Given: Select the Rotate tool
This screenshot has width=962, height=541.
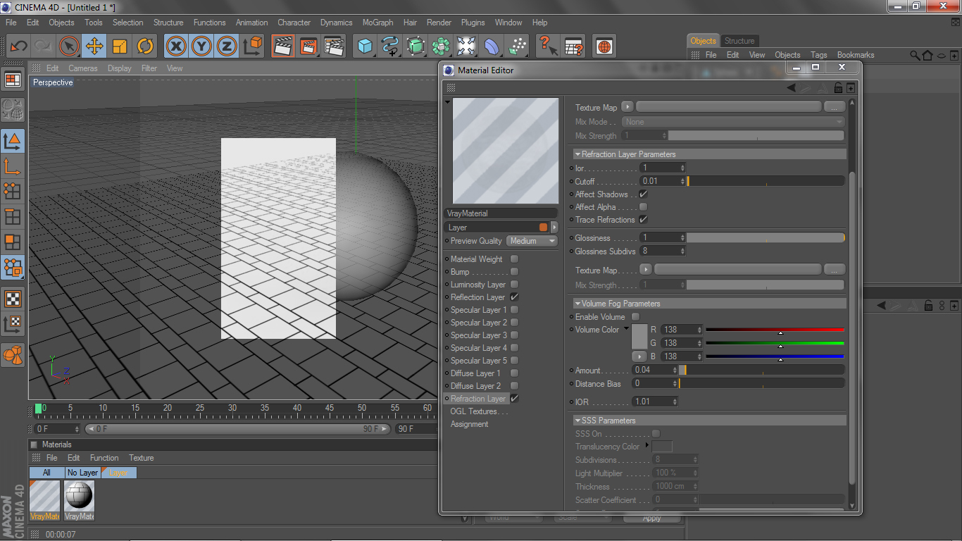Looking at the screenshot, I should (145, 46).
